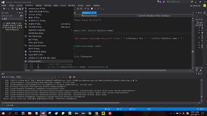207x116 pixels.
Task: Pin the output panel
Action: coord(199,74)
